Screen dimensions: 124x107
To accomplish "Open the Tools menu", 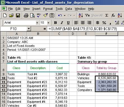I will pyautogui.click(x=59, y=9).
